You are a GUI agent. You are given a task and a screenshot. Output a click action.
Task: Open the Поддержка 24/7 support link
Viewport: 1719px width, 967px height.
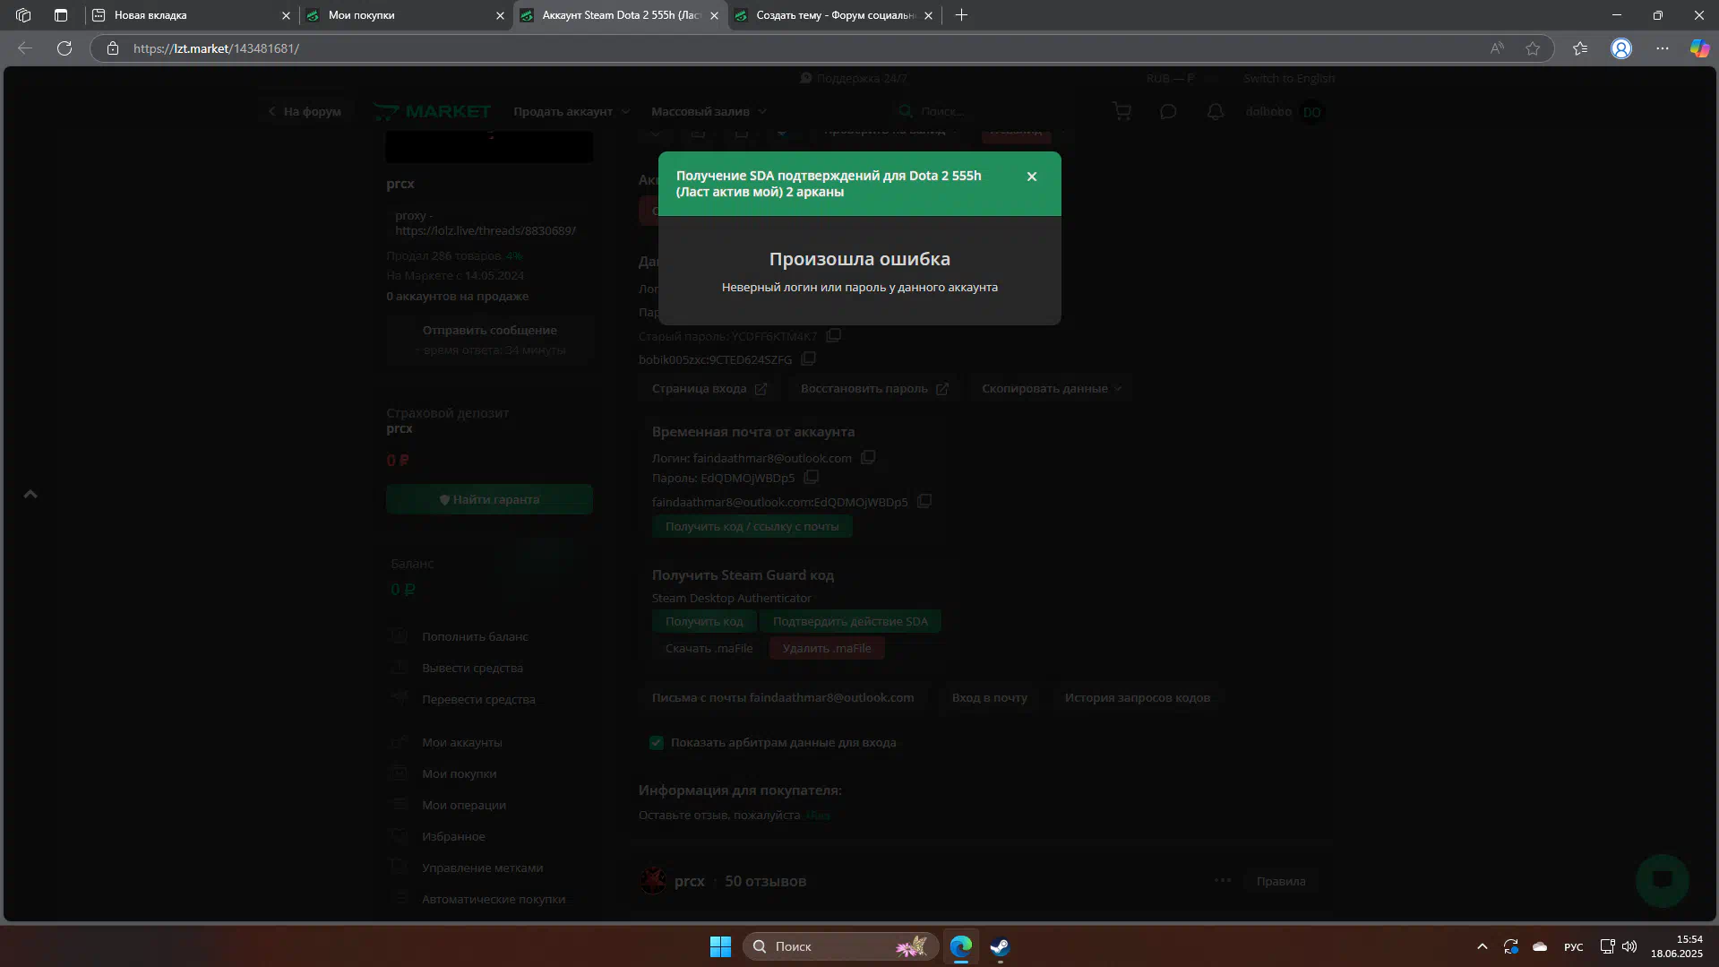click(x=854, y=79)
